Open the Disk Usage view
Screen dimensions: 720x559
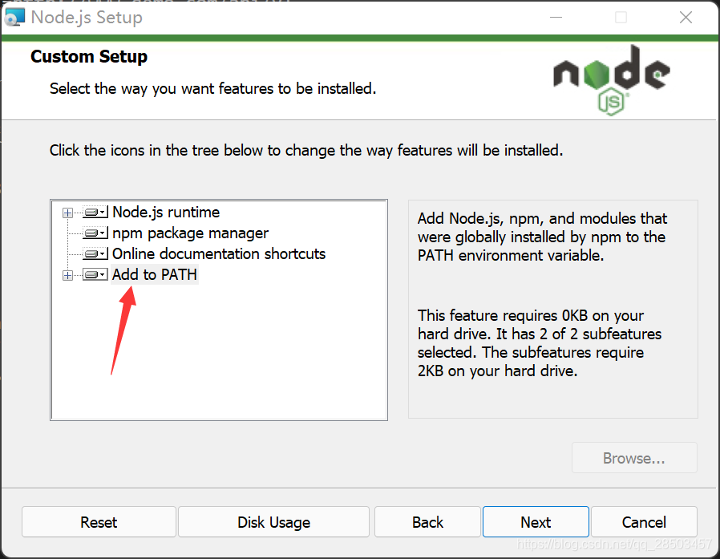pos(273,521)
